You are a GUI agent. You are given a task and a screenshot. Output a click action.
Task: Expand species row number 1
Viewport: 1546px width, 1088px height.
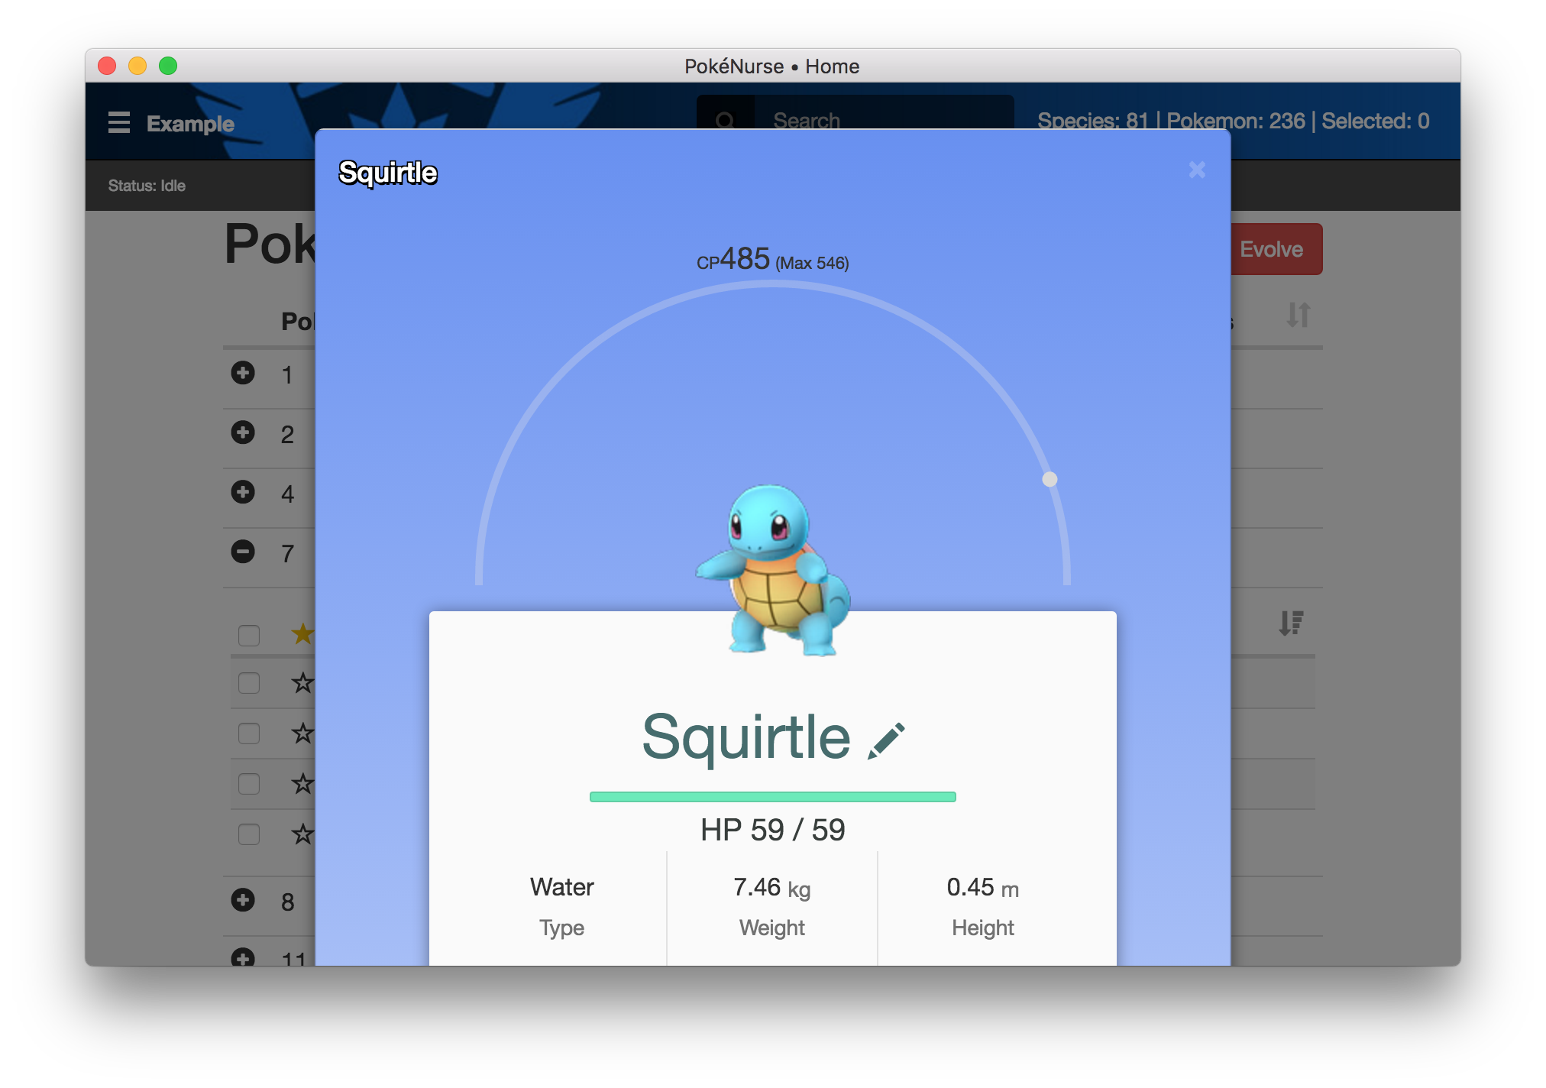[243, 373]
